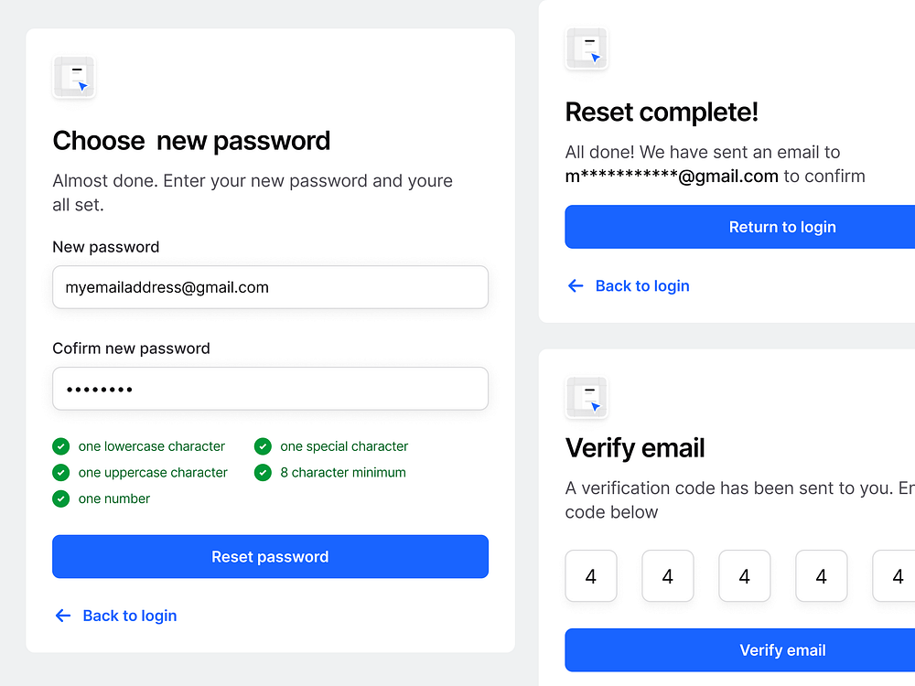
Task: Select the checkmark for one uppercase character
Action: click(x=60, y=472)
